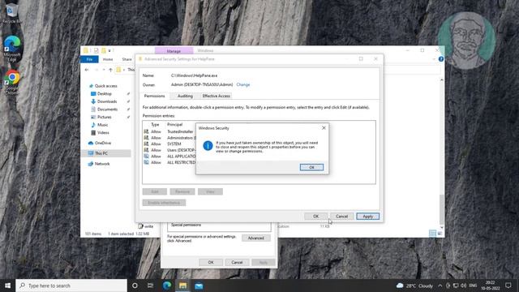Switch to the Effective Access tab
This screenshot has width=519, height=292.
click(217, 96)
